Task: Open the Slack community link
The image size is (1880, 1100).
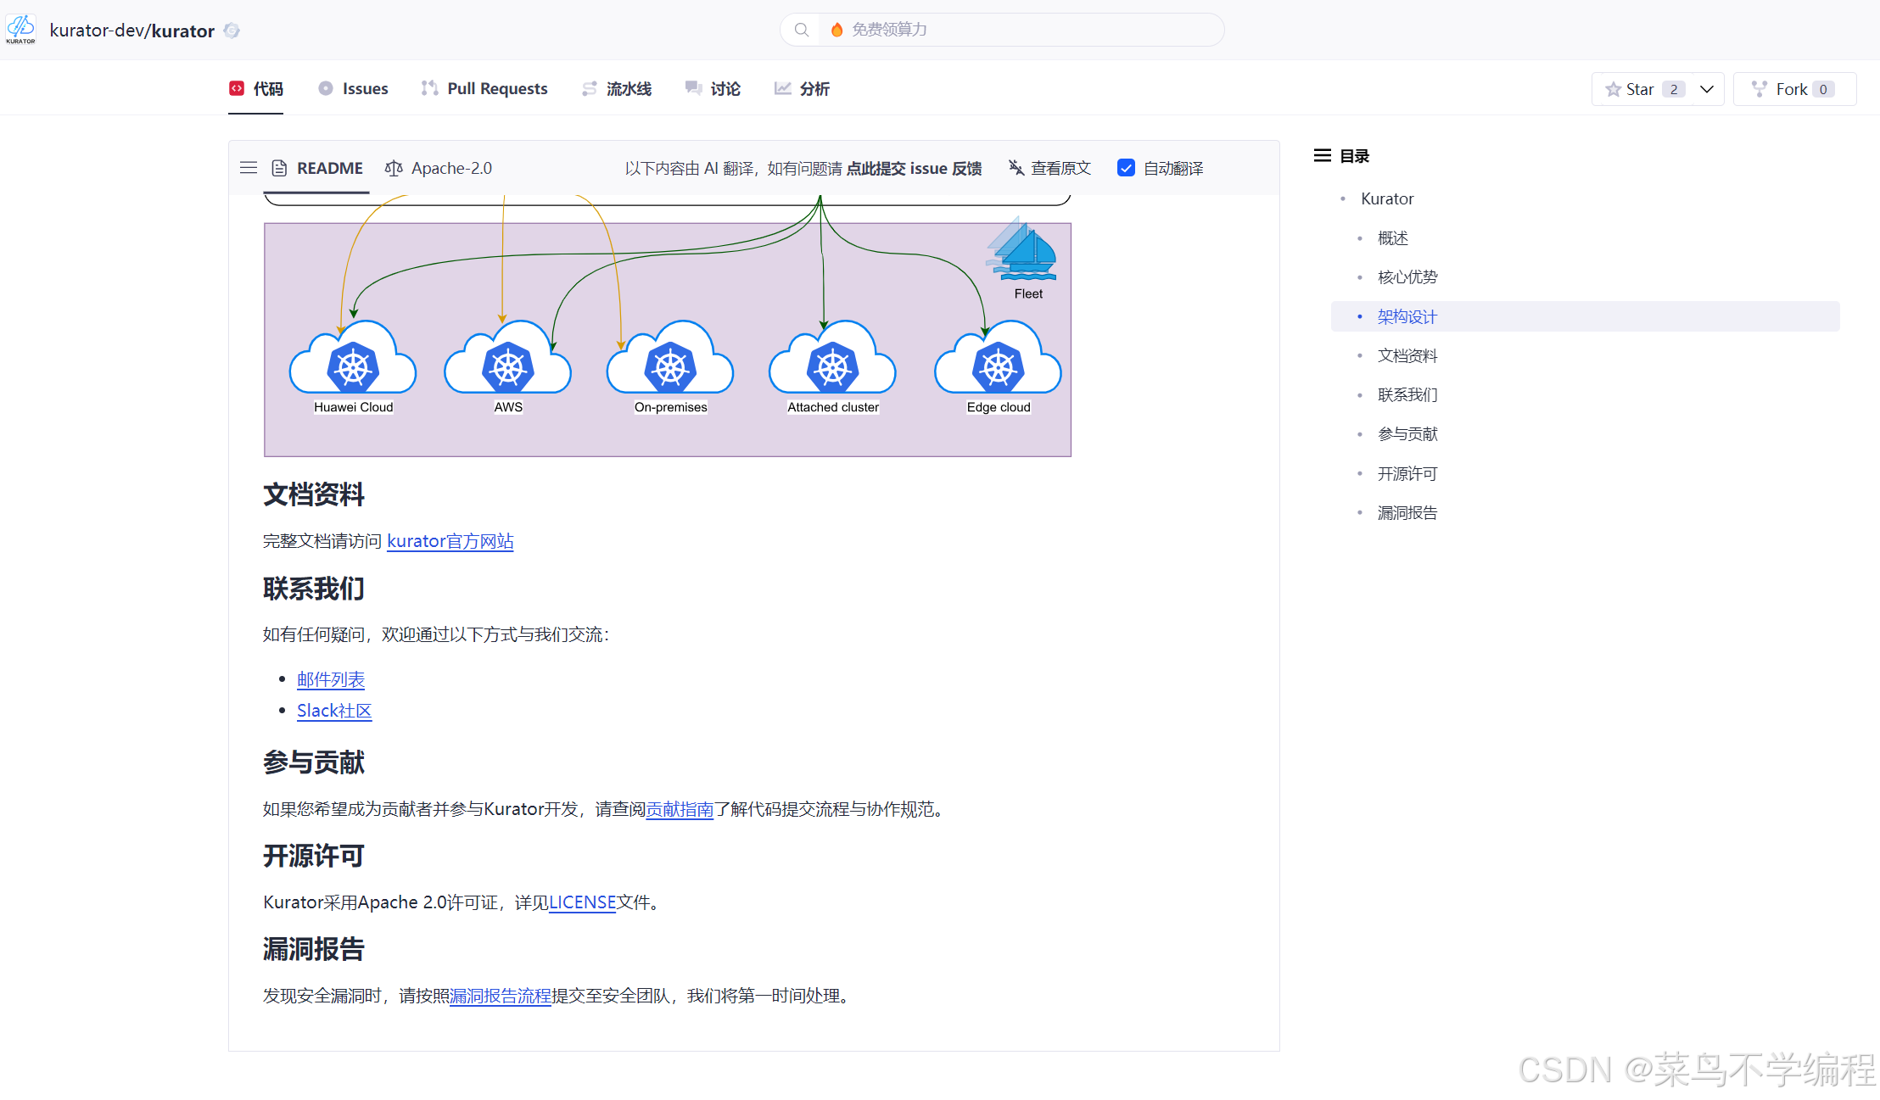Action: 334,711
